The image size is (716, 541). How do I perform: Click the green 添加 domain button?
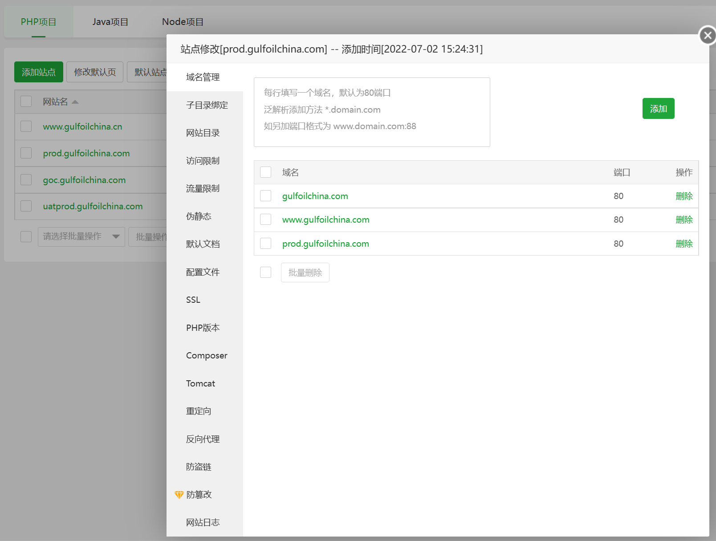[x=658, y=109]
